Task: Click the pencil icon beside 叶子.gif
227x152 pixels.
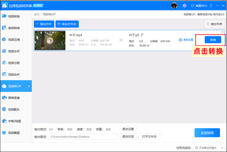Action: coord(142,35)
